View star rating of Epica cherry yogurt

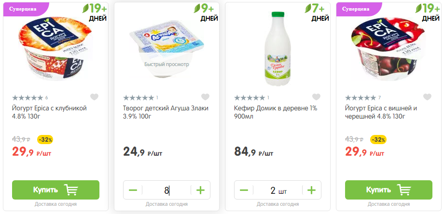tap(361, 98)
